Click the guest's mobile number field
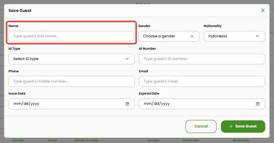This screenshot has height=143, width=274. [x=71, y=81]
